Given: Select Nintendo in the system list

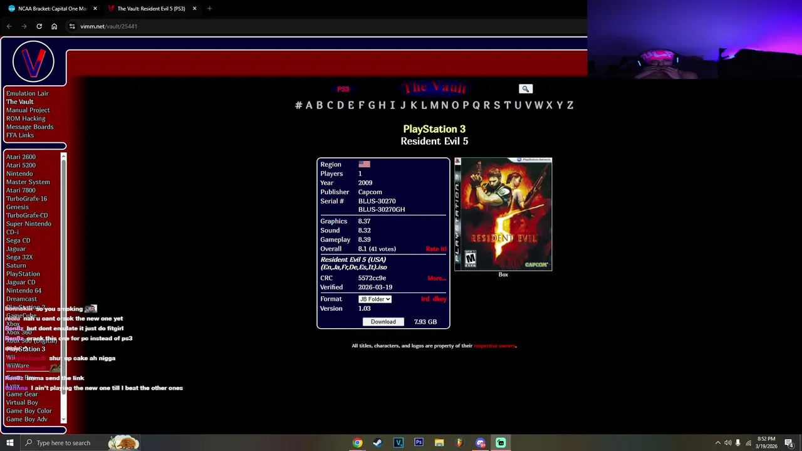Looking at the screenshot, I should tap(19, 174).
